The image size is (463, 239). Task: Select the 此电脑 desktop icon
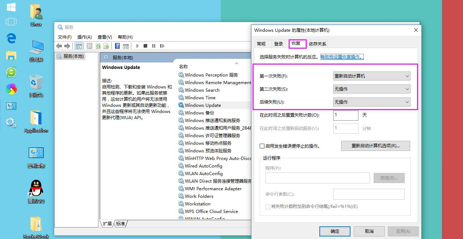click(36, 51)
